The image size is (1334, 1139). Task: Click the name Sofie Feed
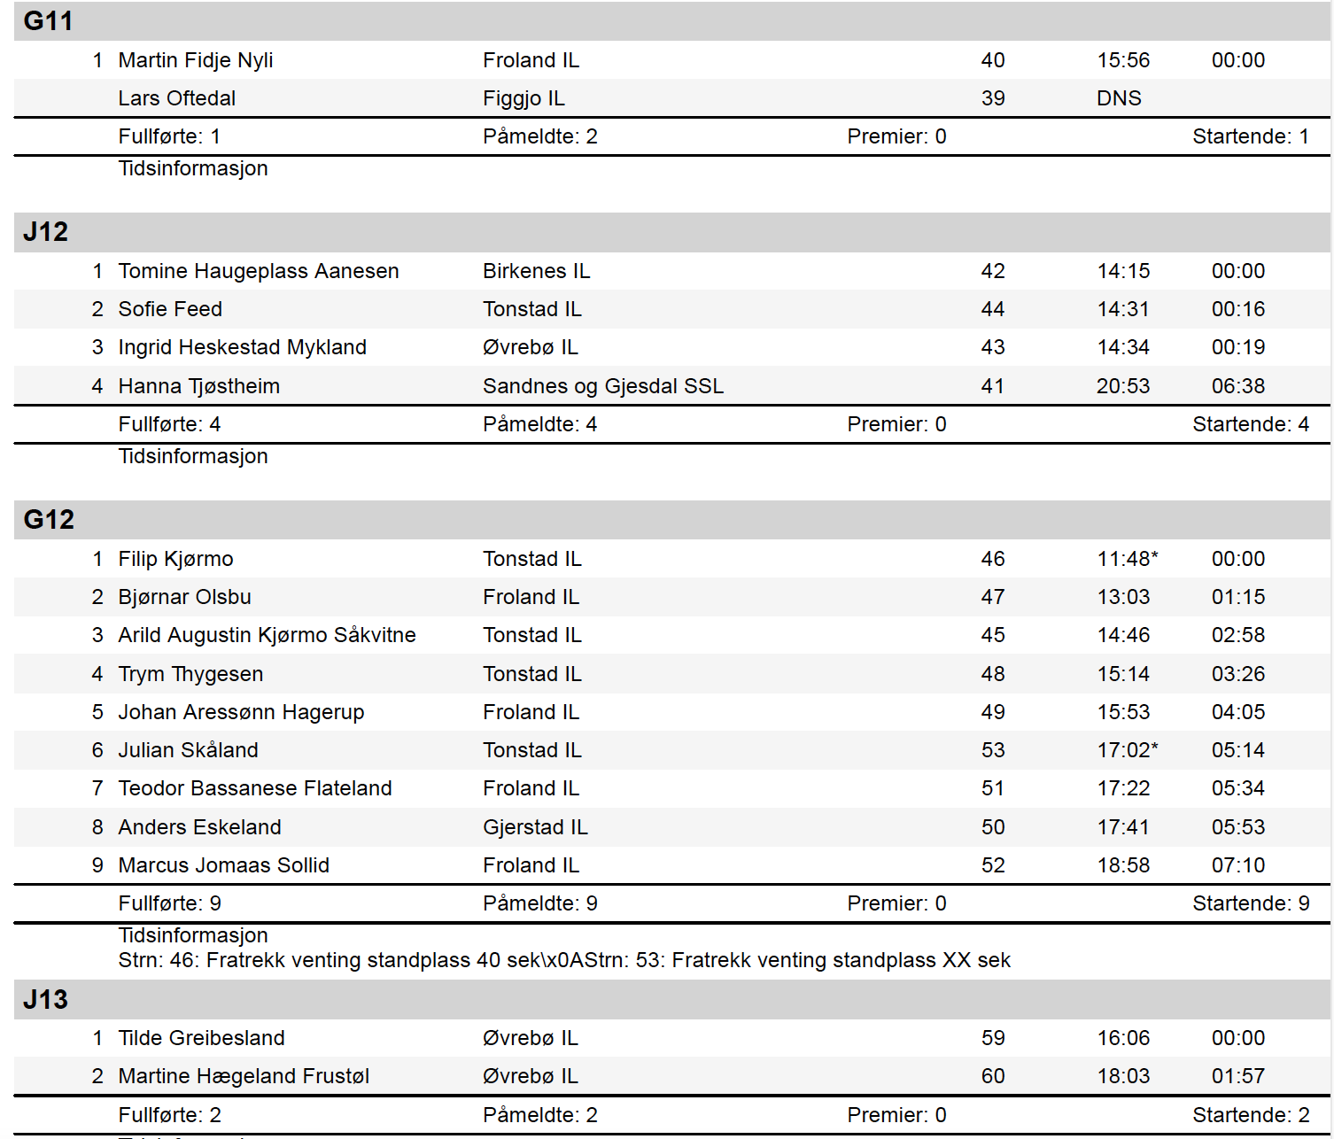coord(170,309)
